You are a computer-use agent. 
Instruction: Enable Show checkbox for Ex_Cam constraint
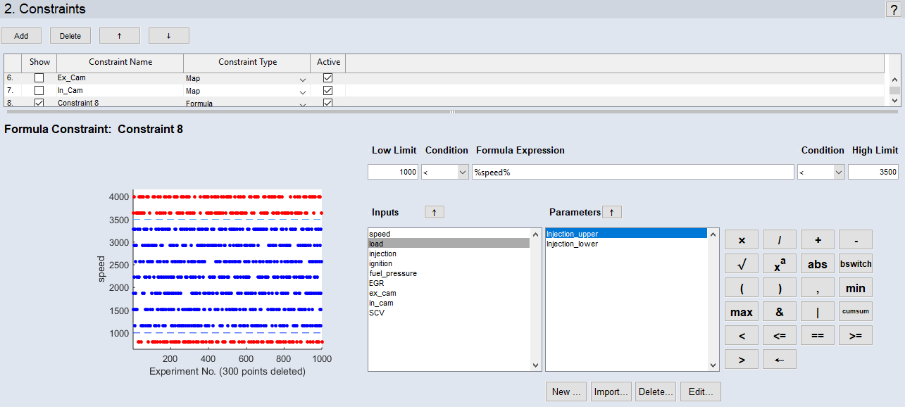point(39,78)
